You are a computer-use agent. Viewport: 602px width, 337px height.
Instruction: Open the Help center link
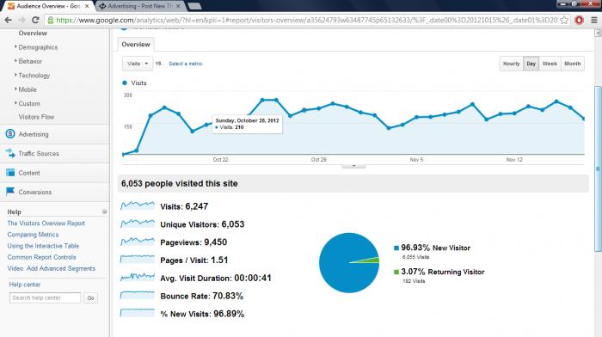pos(25,285)
